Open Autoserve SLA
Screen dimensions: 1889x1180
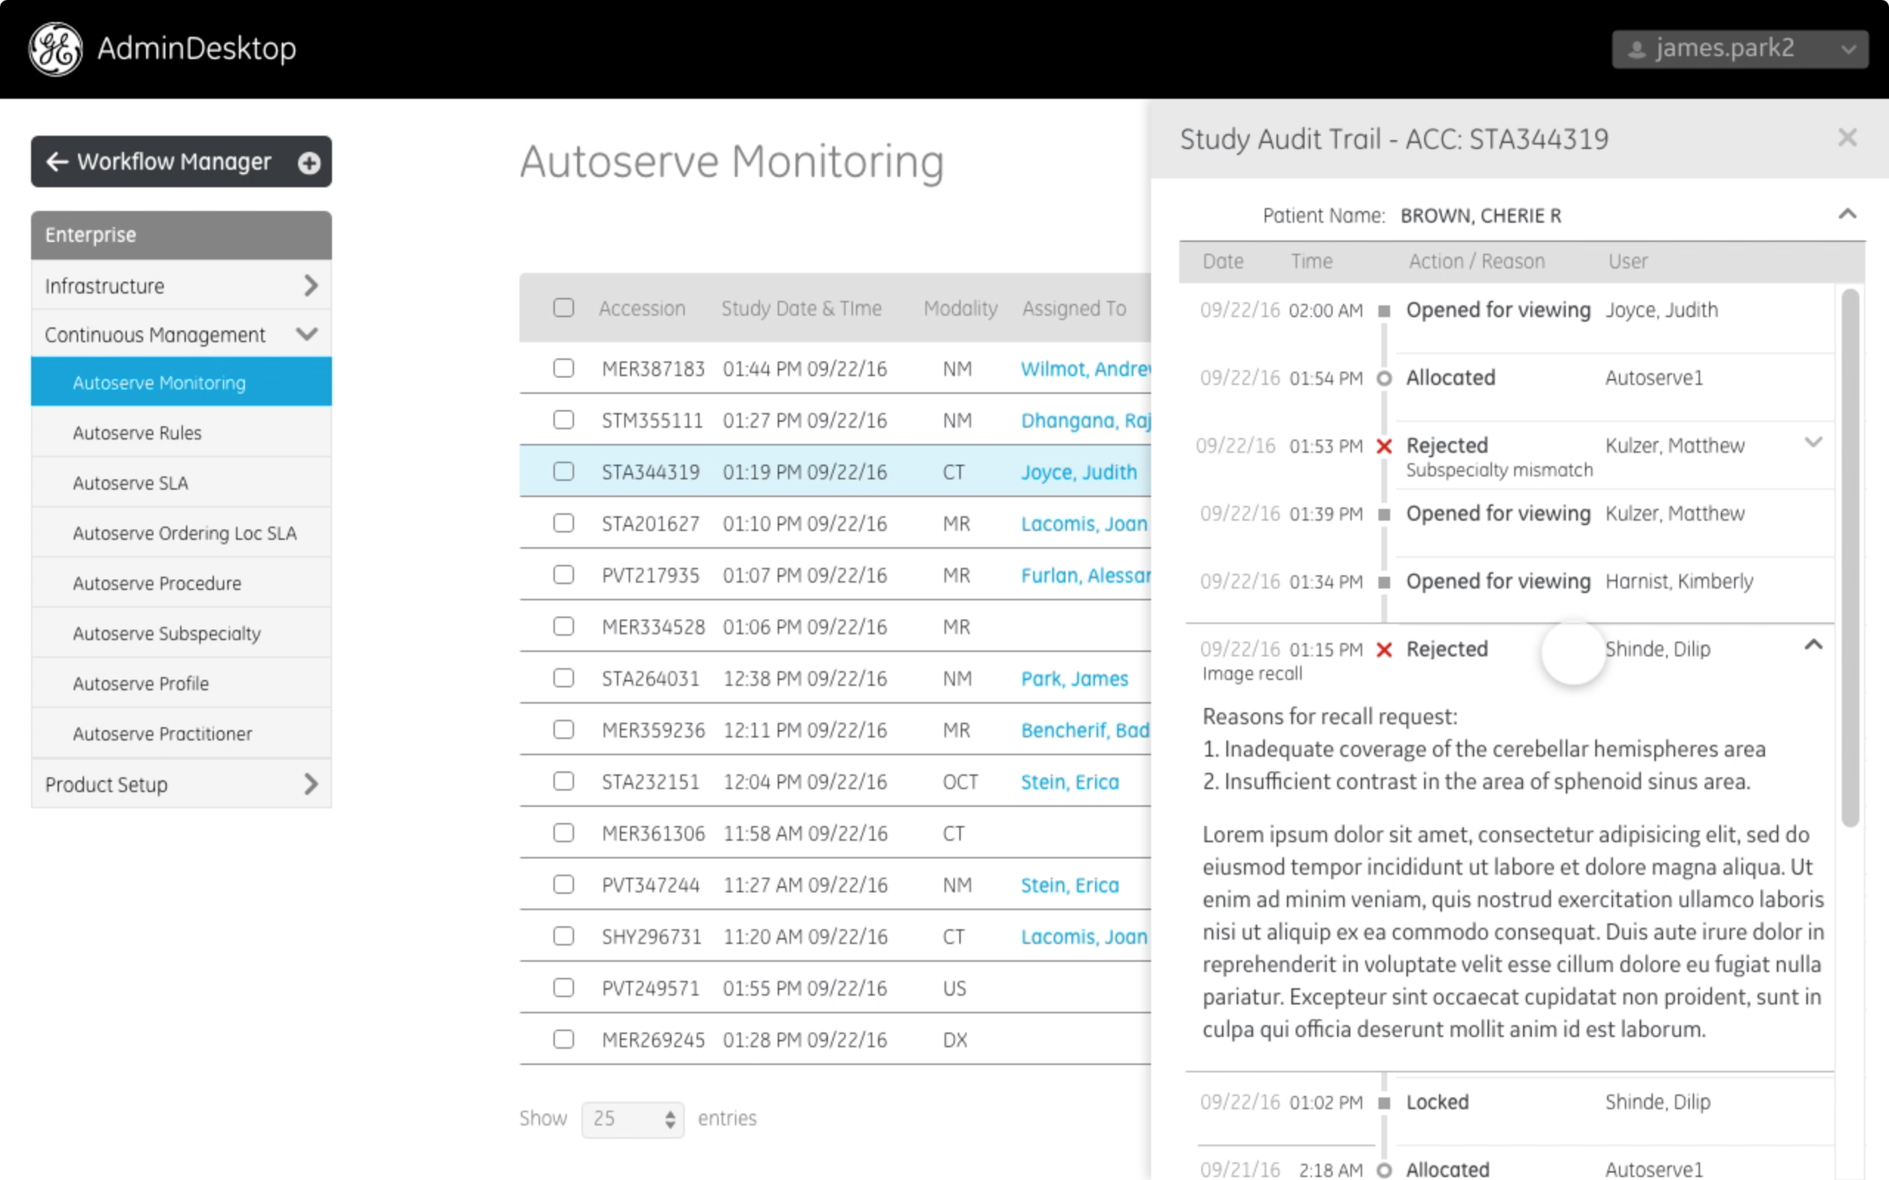pyautogui.click(x=181, y=483)
